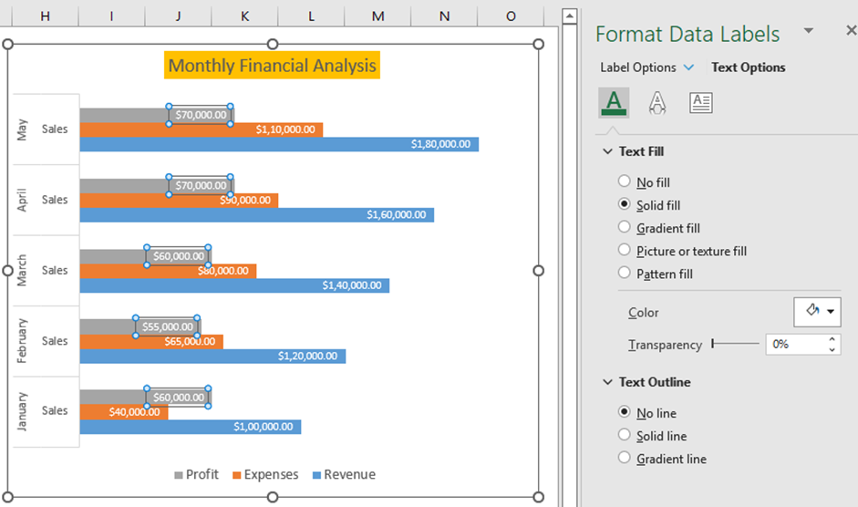858x507 pixels.
Task: Click the $1,20,000.00 revenue label
Action: [x=307, y=356]
